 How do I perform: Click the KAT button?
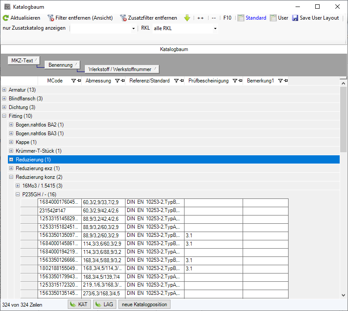coord(79,304)
